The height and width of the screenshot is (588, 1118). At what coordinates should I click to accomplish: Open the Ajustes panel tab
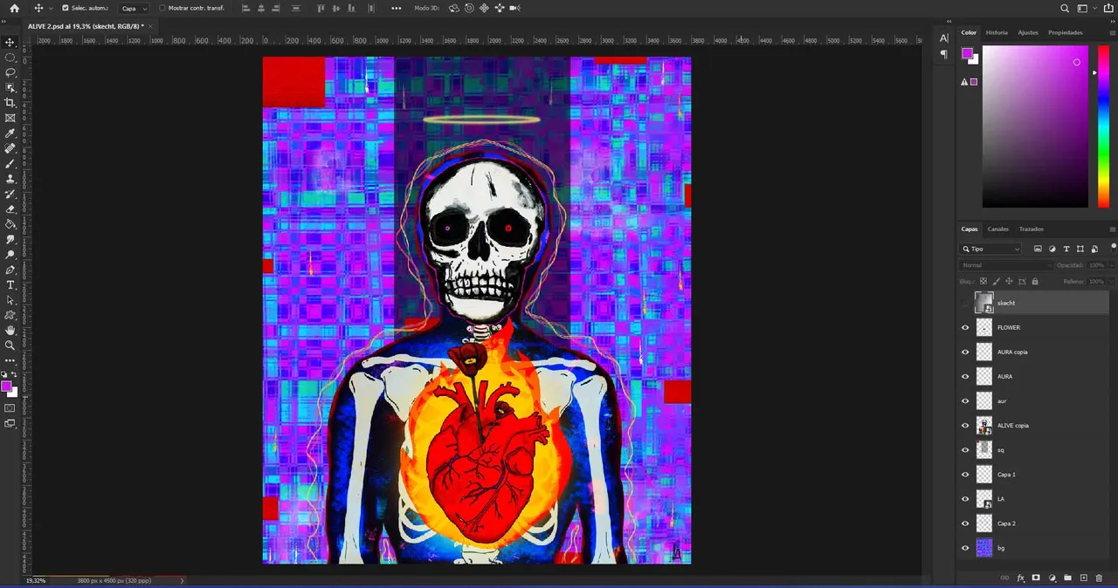click(x=1028, y=32)
